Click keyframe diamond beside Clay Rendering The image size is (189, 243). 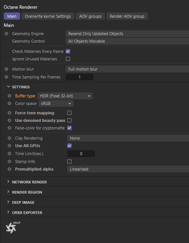click(9, 138)
